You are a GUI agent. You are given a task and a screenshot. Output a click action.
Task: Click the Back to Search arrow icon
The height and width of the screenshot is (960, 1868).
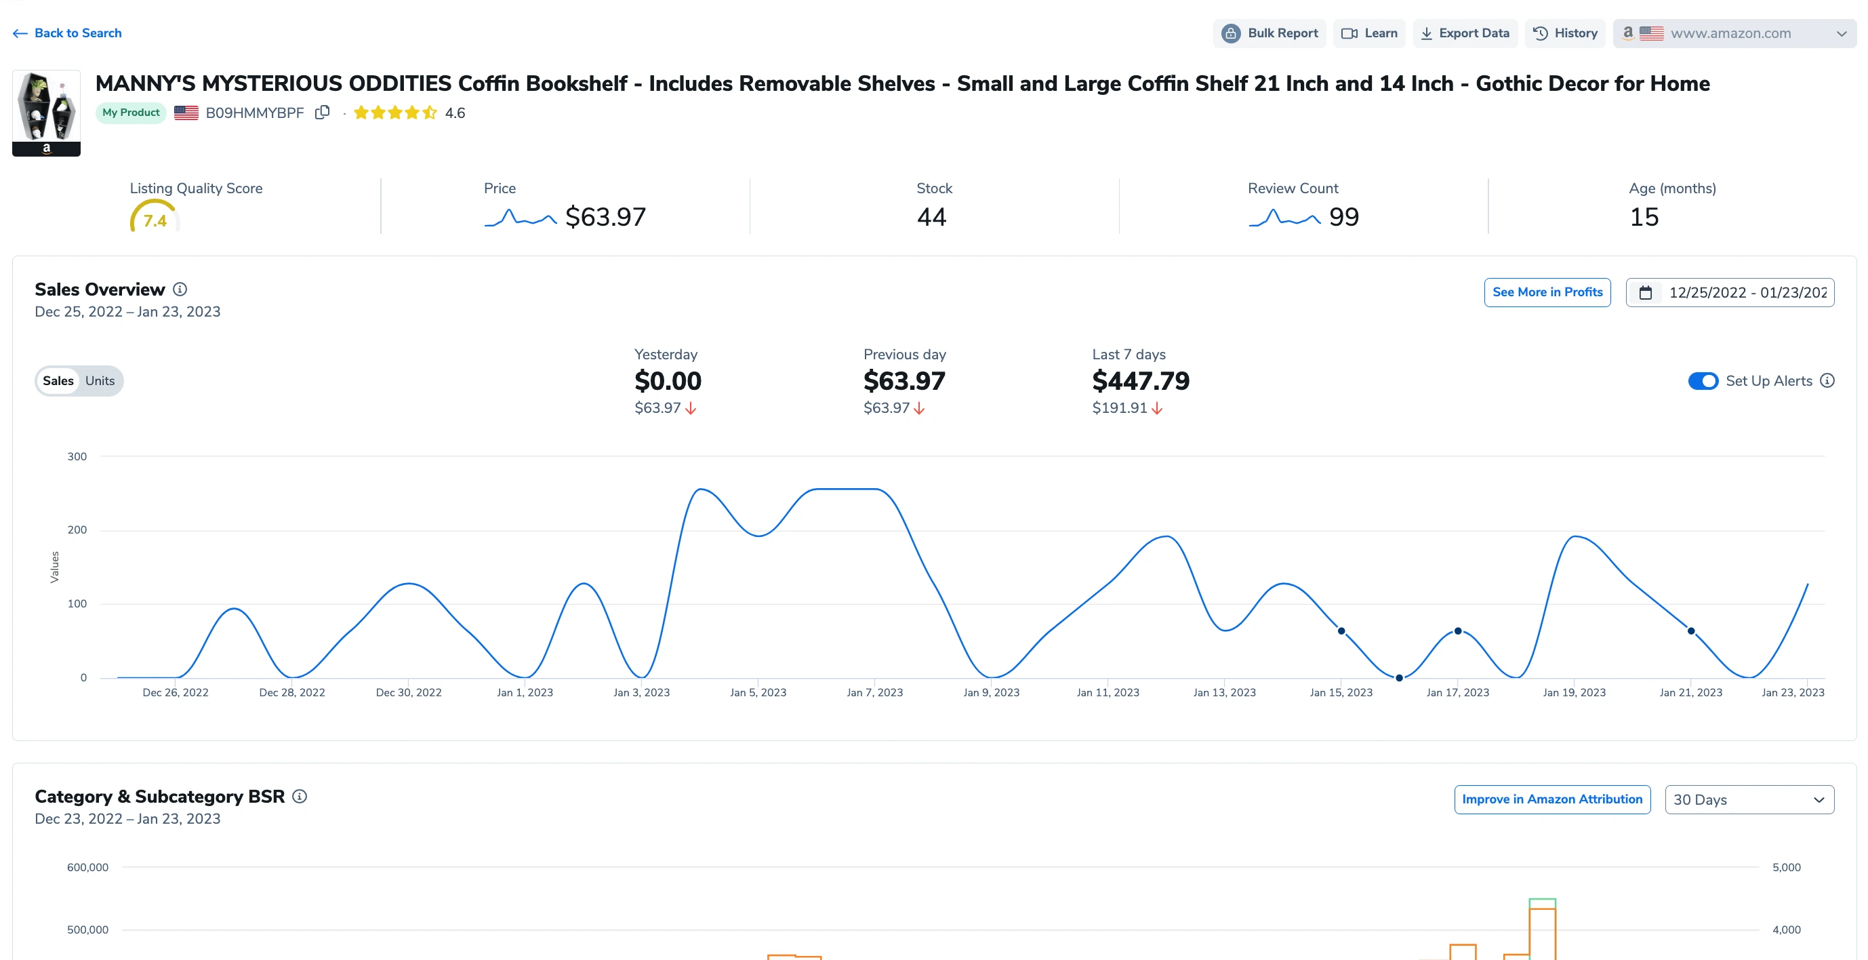(20, 33)
